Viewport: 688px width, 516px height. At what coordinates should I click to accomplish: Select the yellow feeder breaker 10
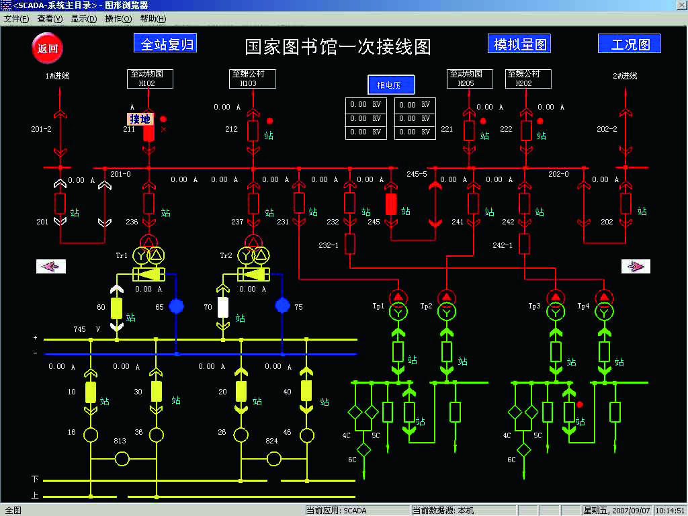tap(91, 392)
